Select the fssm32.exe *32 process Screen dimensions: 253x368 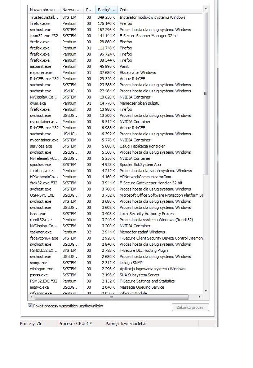point(115,36)
